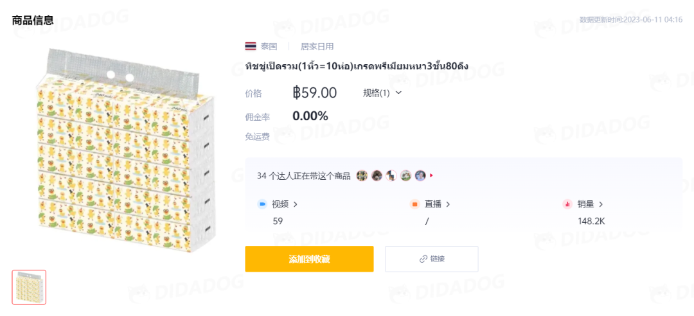Image resolution: width=694 pixels, height=316 pixels.
Task: Click the chain link icon in 链接 button
Action: pos(423,259)
